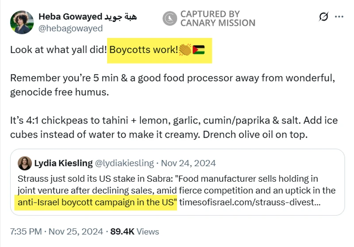Click the Palestinian flag emoji

point(199,50)
